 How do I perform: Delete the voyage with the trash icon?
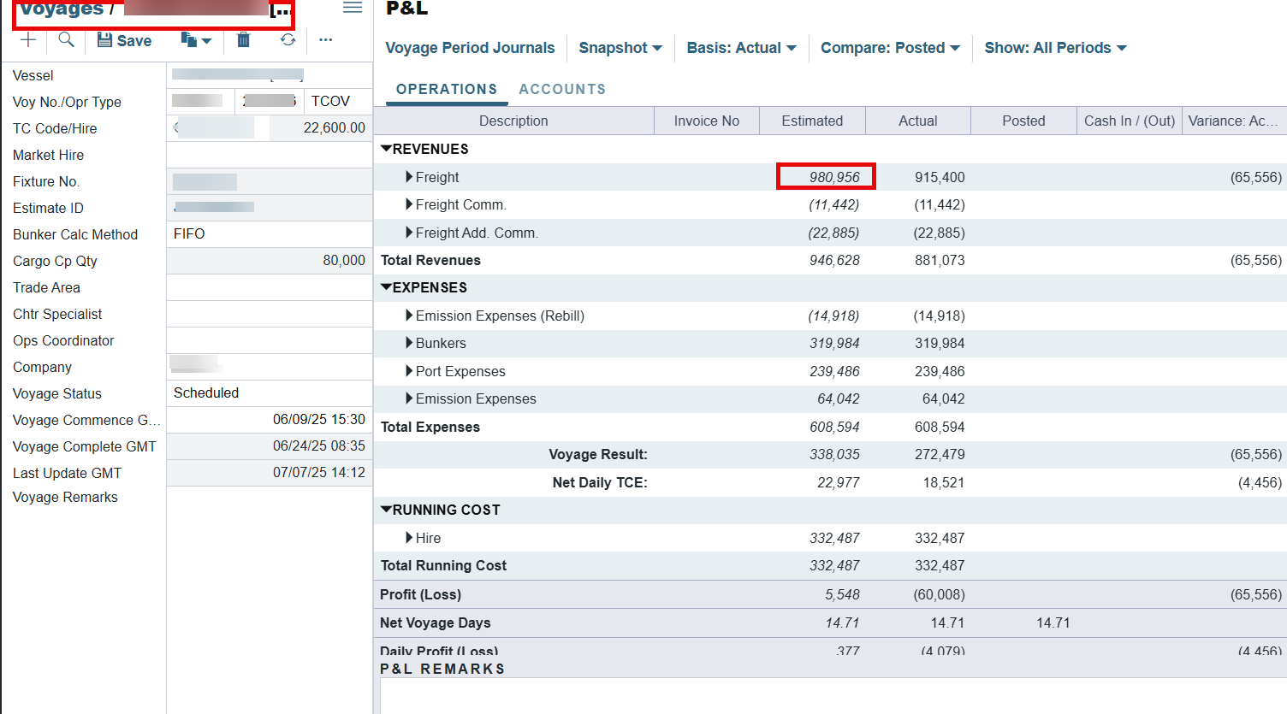tap(244, 40)
